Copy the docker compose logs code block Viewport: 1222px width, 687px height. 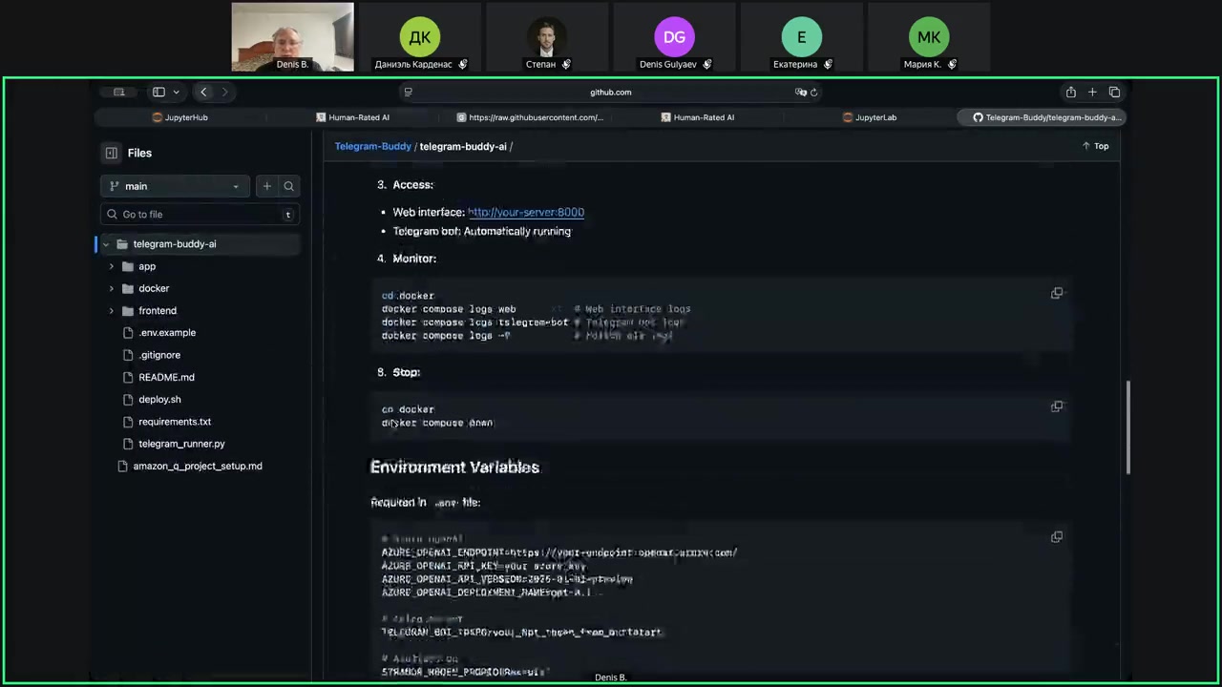click(x=1057, y=293)
